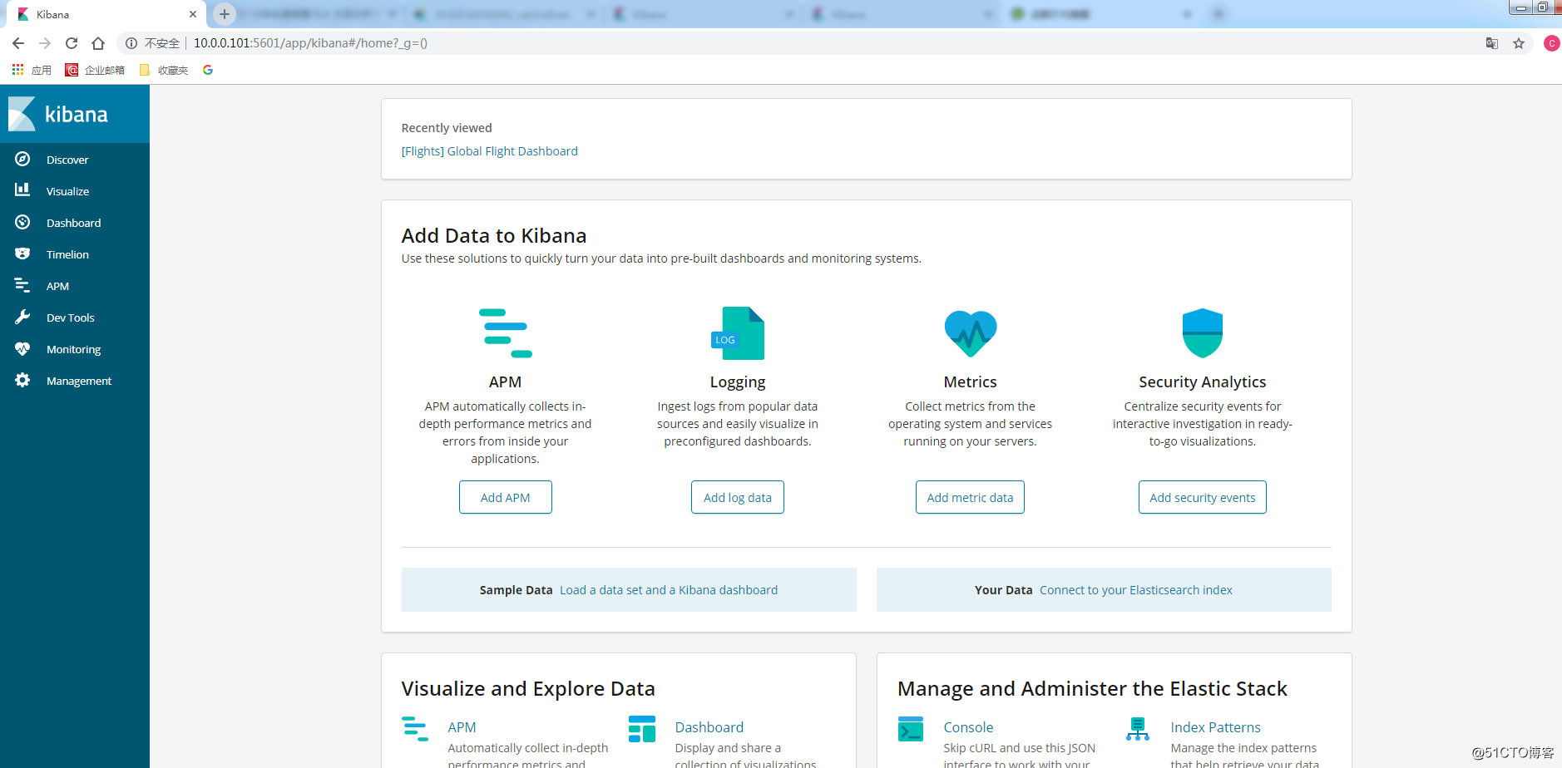Open the Console link
Image resolution: width=1562 pixels, height=768 pixels.
click(x=968, y=727)
